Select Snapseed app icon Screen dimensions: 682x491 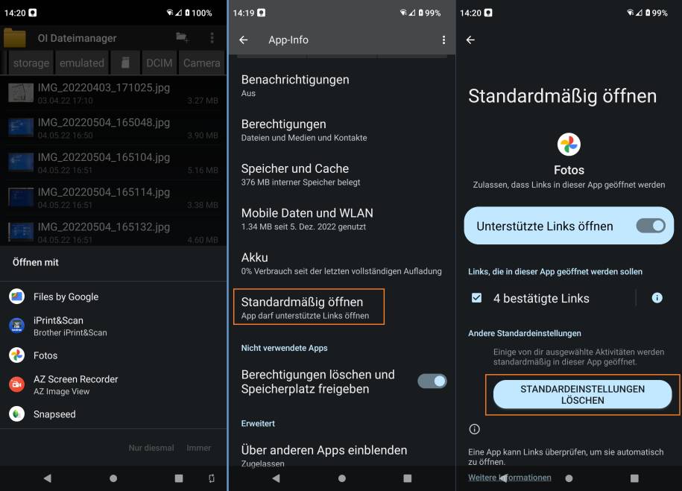click(17, 414)
